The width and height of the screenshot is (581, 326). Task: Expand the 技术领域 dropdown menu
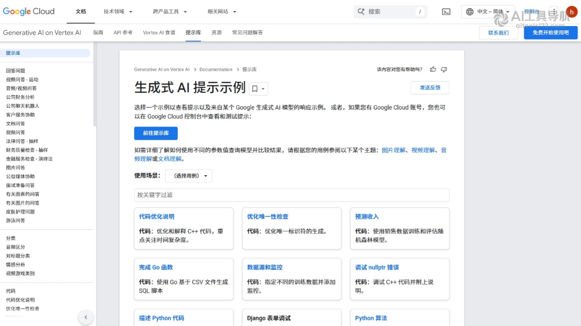point(118,12)
